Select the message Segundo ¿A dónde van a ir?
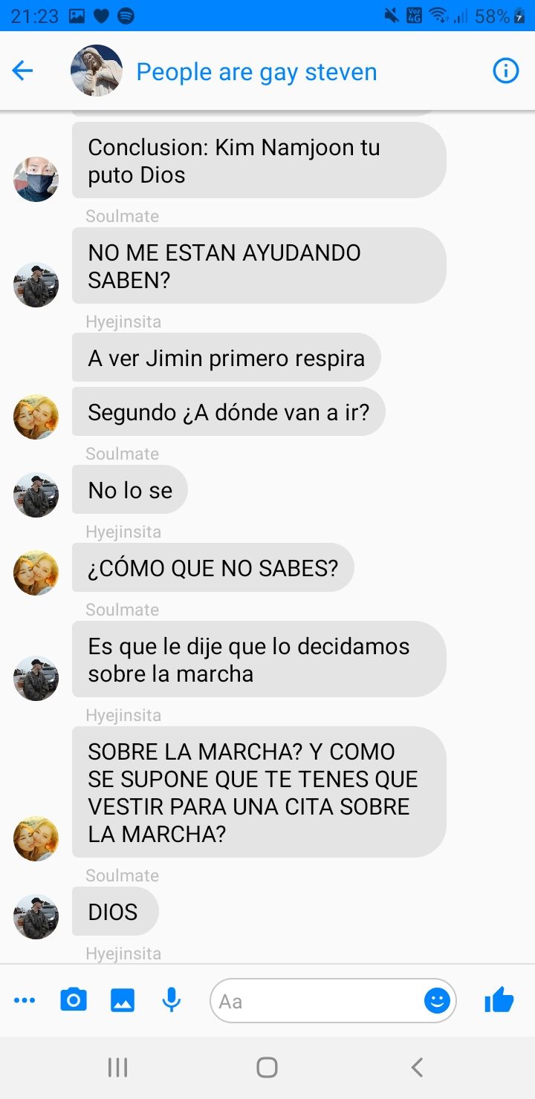Screen dimensions: 535x1099 229,411
